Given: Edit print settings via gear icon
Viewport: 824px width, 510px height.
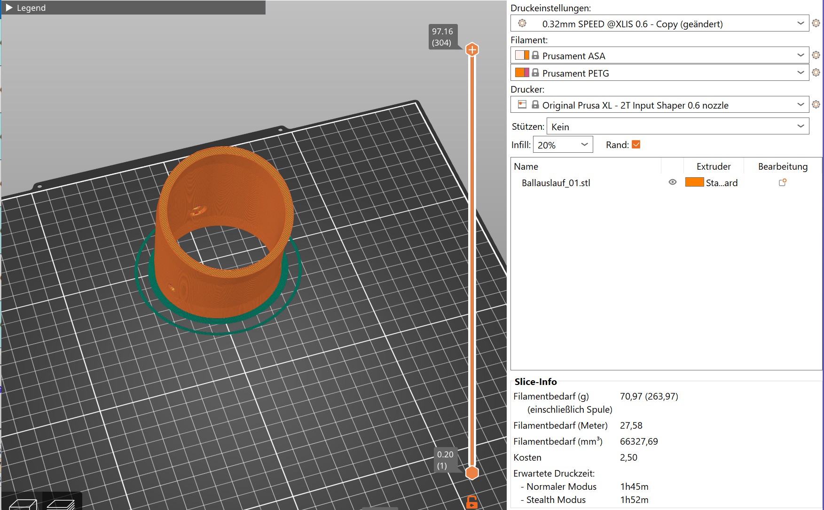Looking at the screenshot, I should (x=816, y=23).
